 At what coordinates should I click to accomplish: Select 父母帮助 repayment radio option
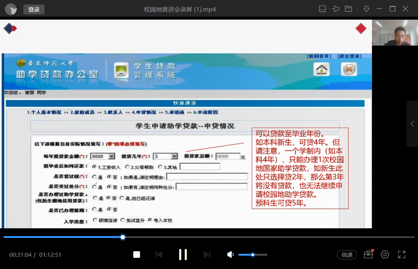pyautogui.click(x=127, y=167)
